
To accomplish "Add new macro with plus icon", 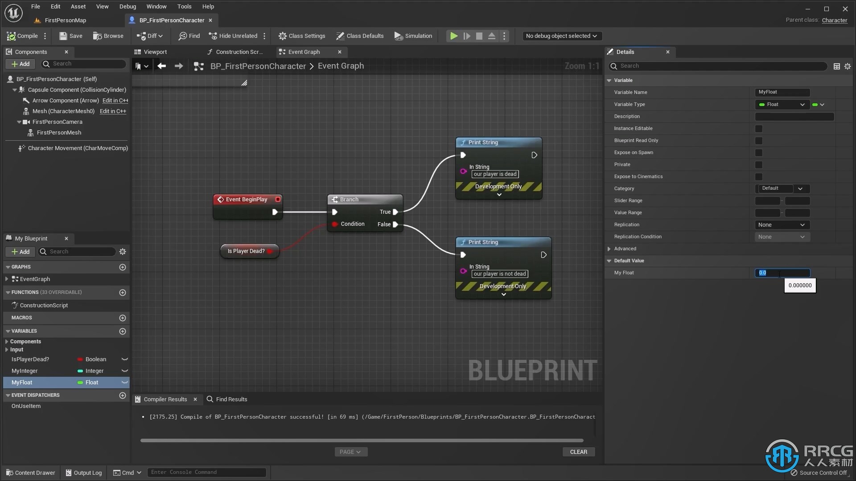I will coord(123,318).
